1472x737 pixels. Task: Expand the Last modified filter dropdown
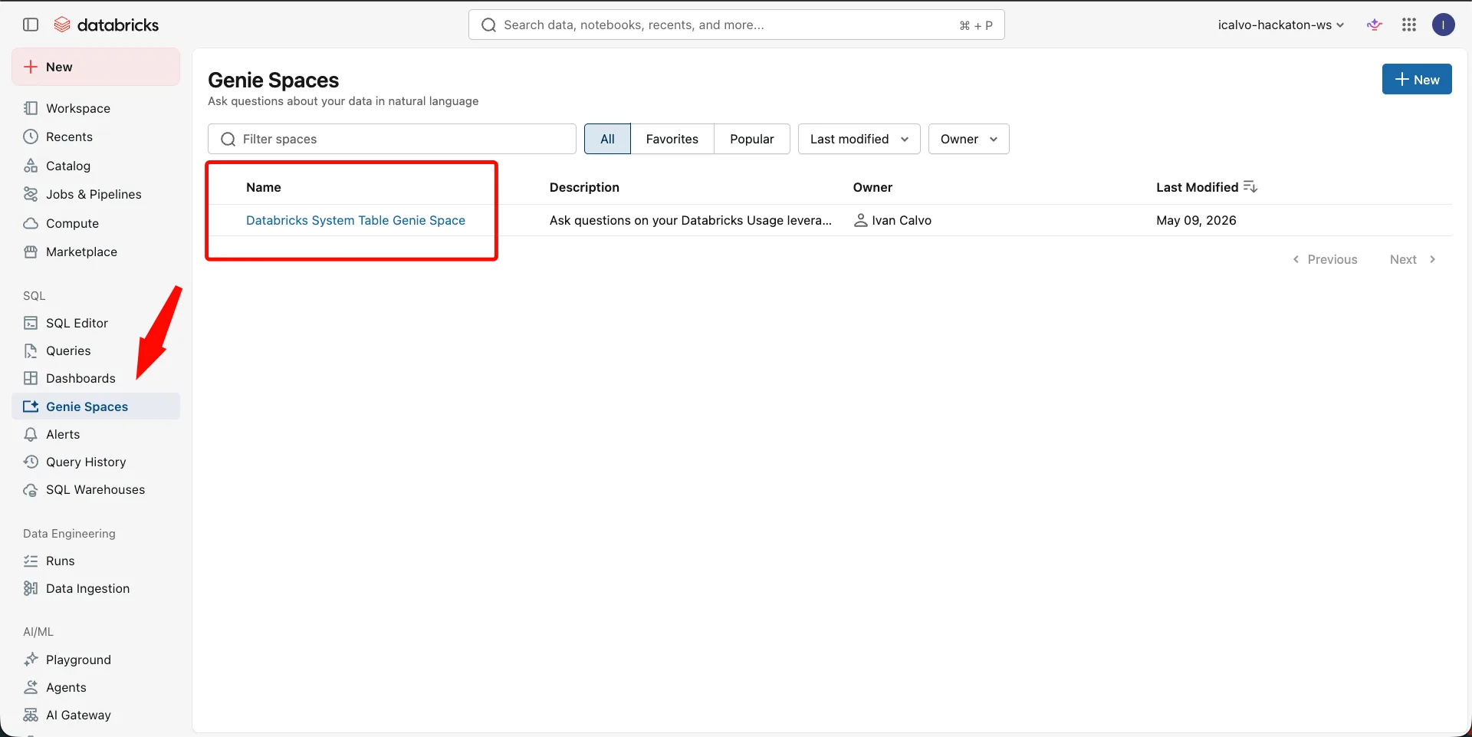tap(859, 139)
